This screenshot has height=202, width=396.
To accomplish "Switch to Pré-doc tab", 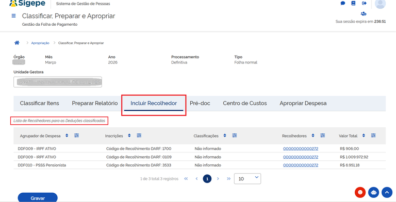I will [200, 103].
